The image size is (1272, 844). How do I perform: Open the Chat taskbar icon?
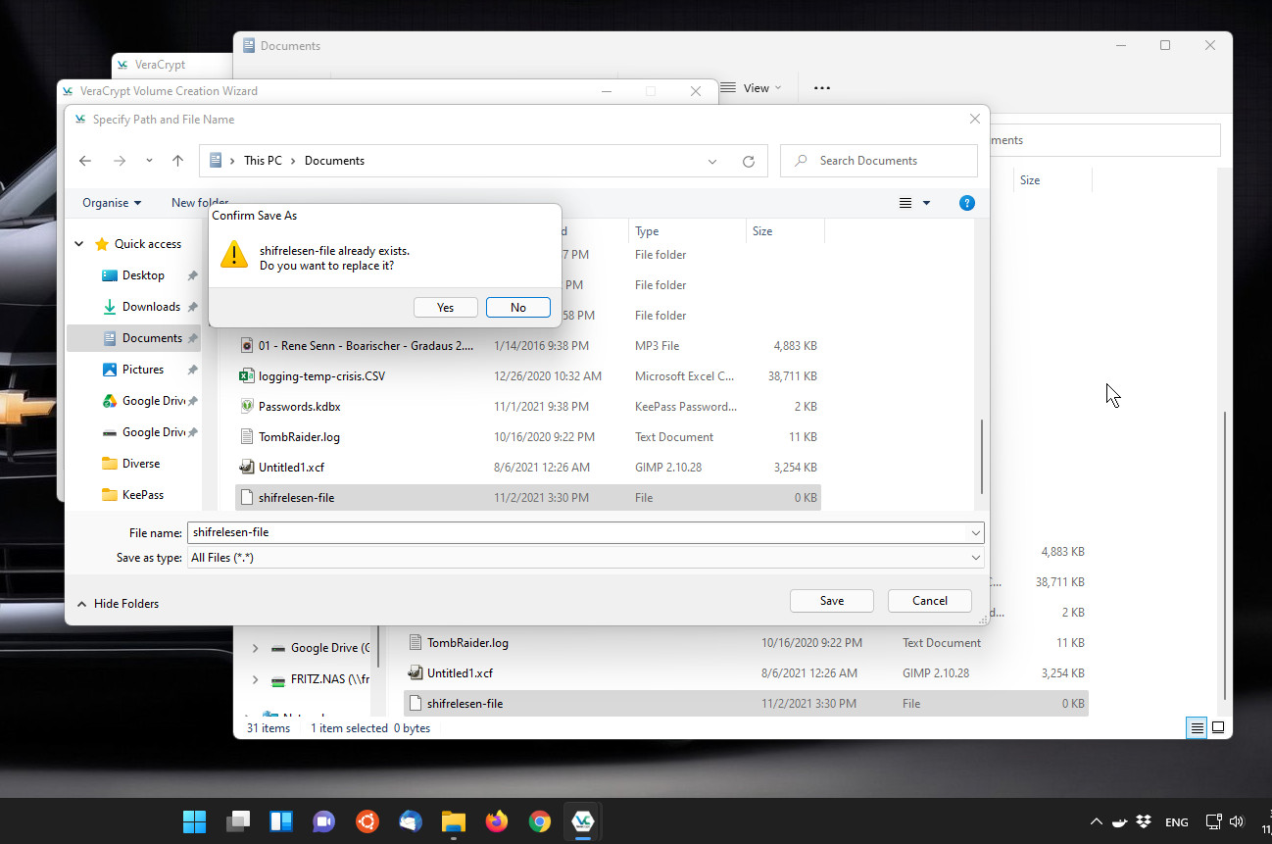pos(324,821)
